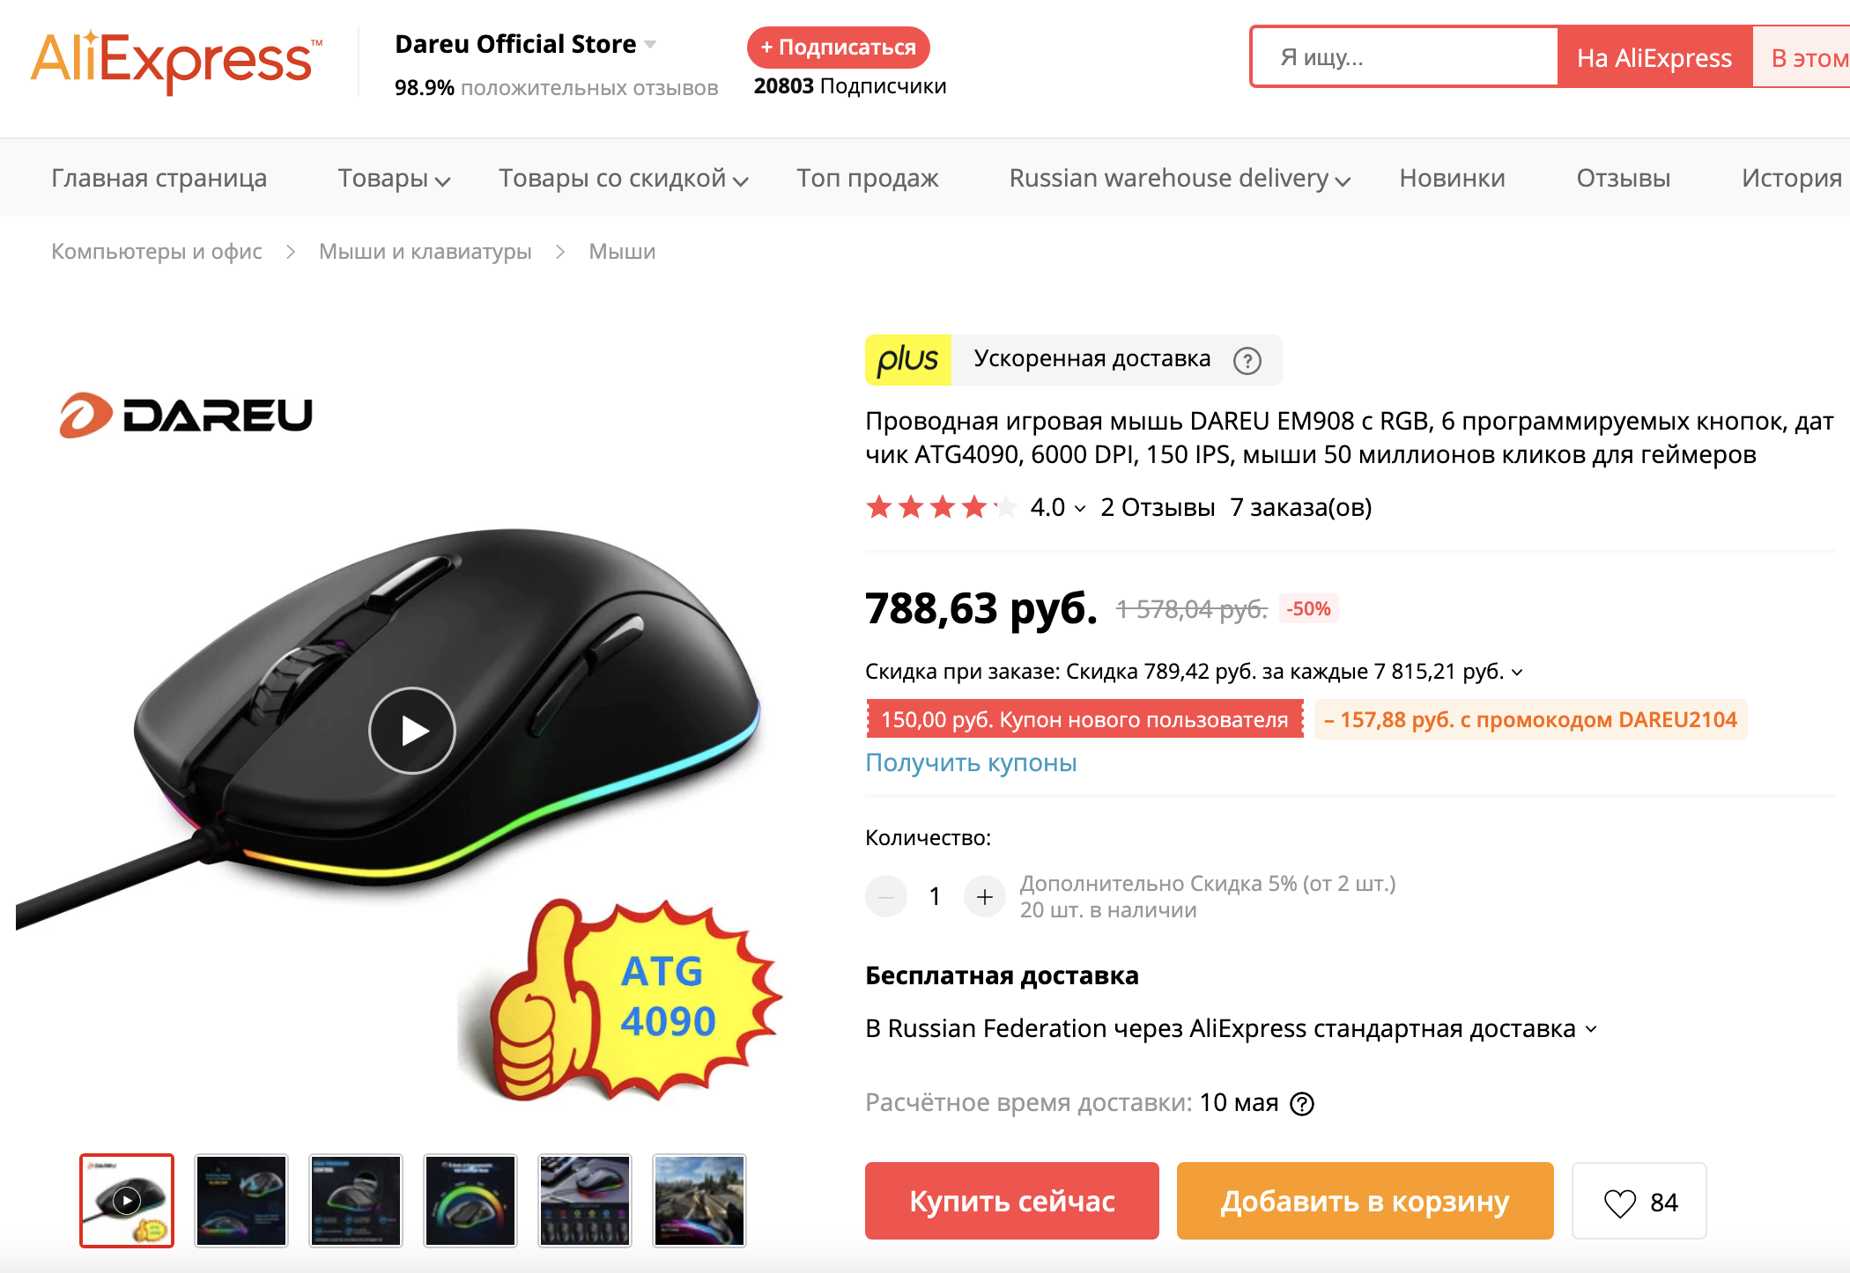Decrease quantity with the minus button

[x=885, y=896]
